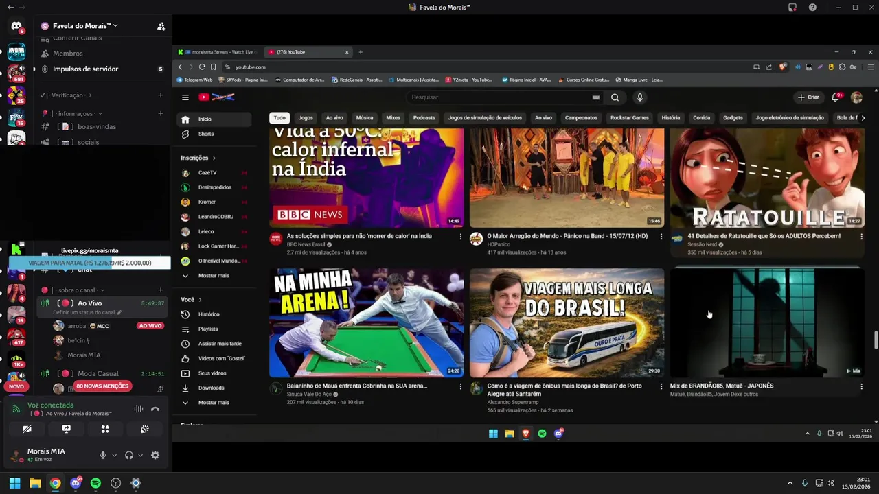Open a new browser tab with plus

click(x=361, y=52)
